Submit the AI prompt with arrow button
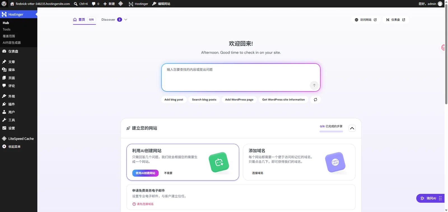This screenshot has height=212, width=448. (314, 85)
